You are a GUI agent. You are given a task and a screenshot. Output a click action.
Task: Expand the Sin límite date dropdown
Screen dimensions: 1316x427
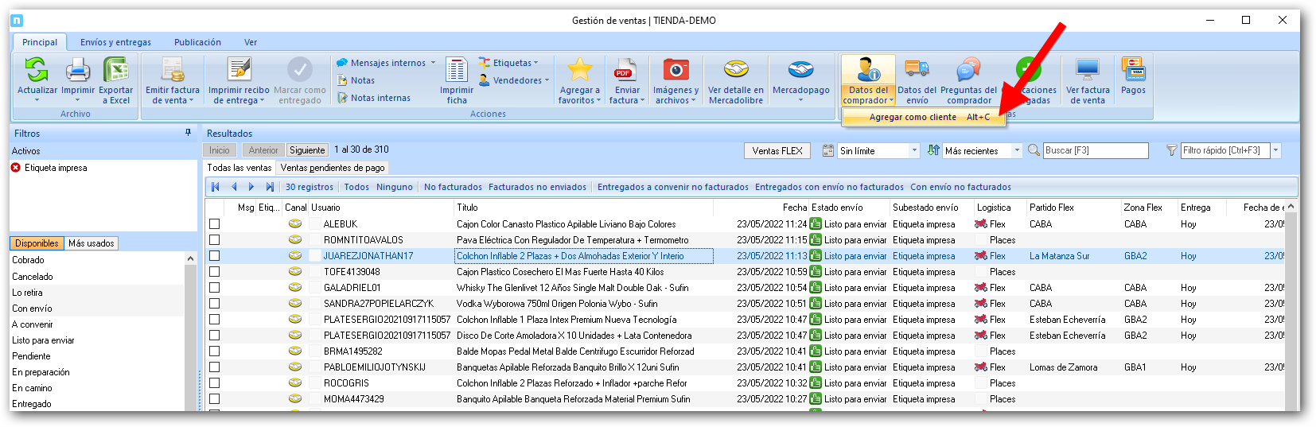[914, 150]
